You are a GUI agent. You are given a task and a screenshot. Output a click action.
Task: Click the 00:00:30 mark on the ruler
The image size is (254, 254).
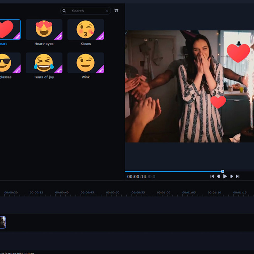11,193
